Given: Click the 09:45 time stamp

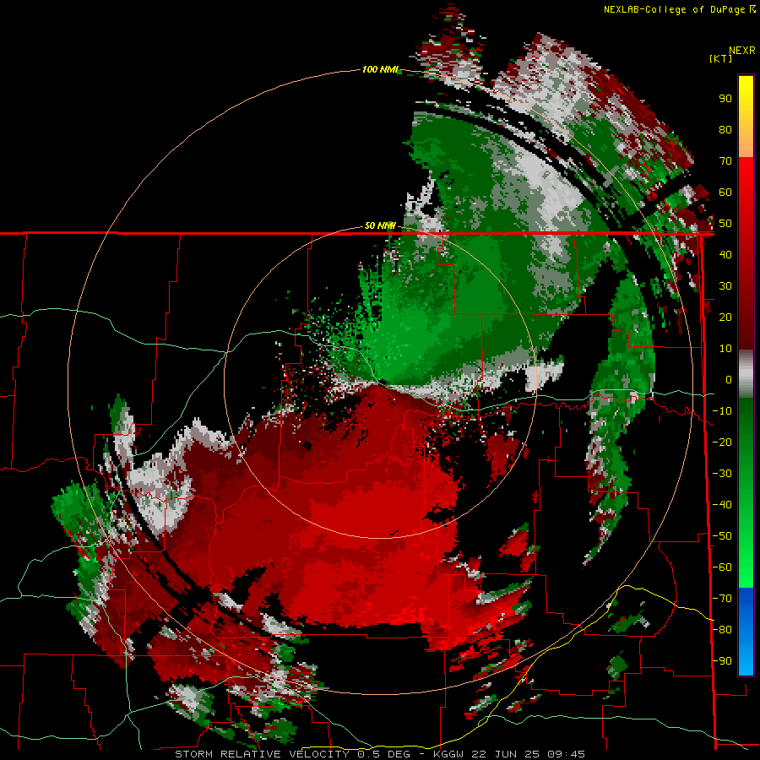Looking at the screenshot, I should (566, 754).
